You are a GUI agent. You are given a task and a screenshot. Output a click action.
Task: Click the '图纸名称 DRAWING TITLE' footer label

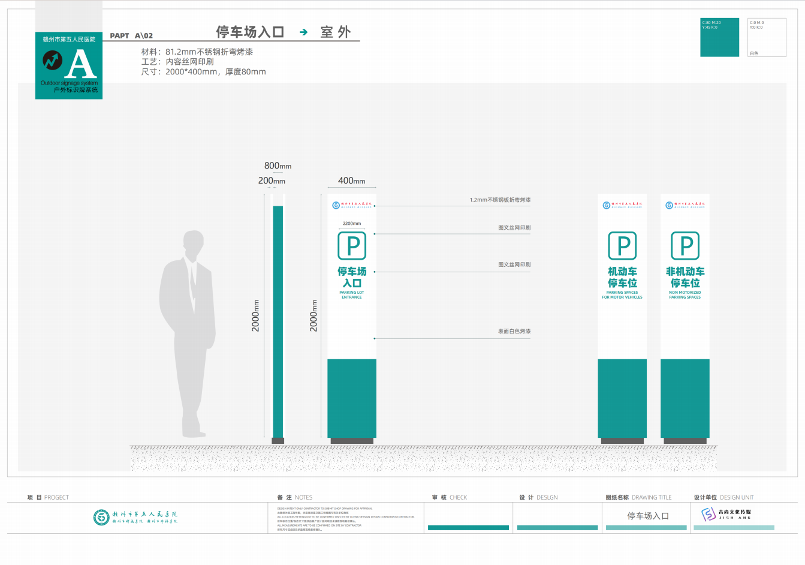point(639,498)
